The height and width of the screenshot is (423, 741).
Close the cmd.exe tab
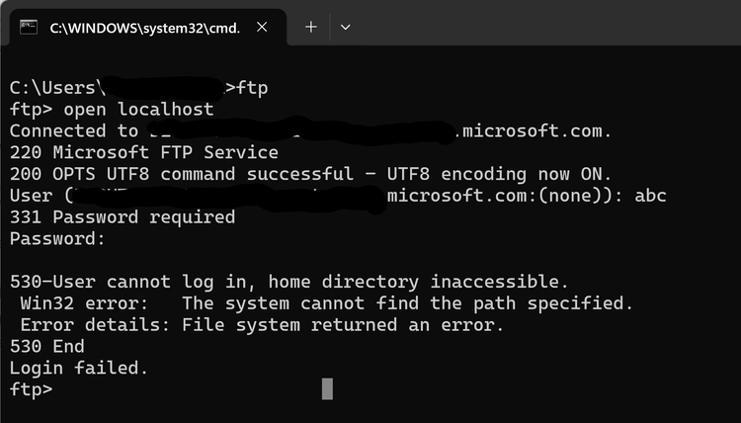[263, 27]
